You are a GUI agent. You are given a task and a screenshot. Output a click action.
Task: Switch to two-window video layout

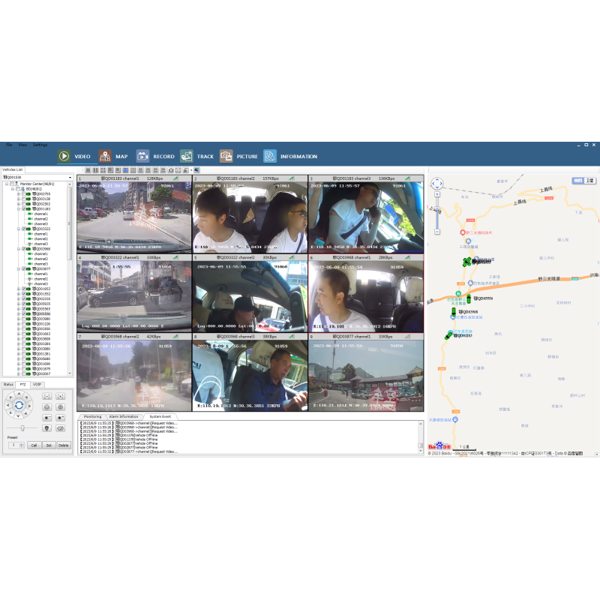coord(96,170)
